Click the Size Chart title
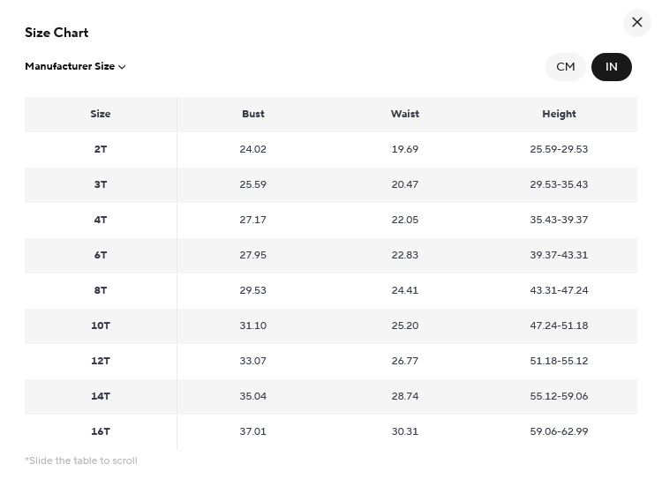Viewport: 662px width, 479px height. [x=56, y=33]
